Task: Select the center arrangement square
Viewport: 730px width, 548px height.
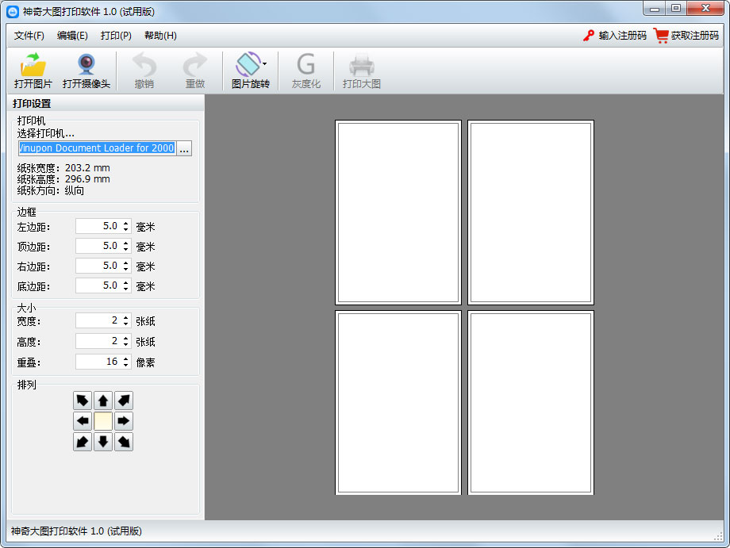Action: click(103, 421)
